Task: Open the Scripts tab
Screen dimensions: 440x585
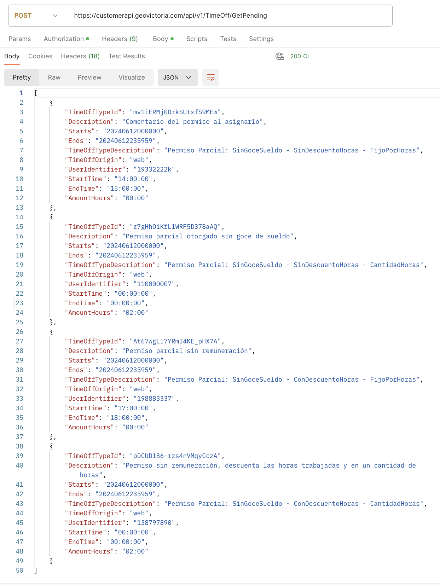Action: 197,39
